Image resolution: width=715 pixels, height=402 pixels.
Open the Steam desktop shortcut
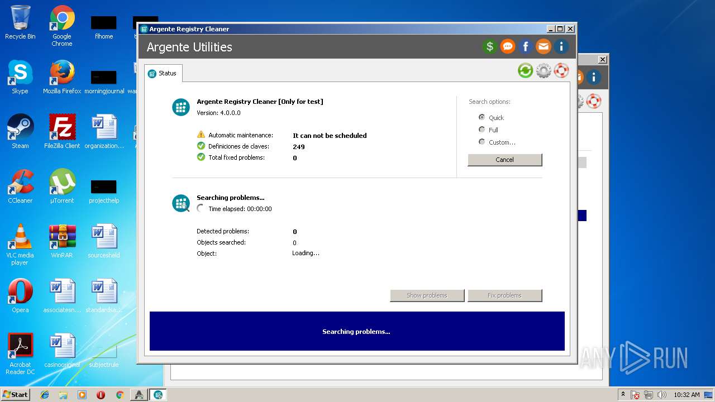coord(20,132)
